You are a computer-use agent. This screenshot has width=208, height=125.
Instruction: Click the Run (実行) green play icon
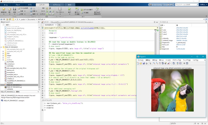tap(69, 9)
